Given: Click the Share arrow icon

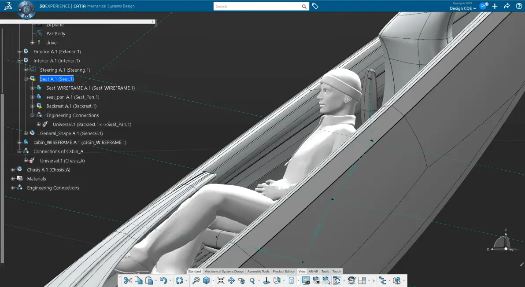Looking at the screenshot, I should (507, 6).
